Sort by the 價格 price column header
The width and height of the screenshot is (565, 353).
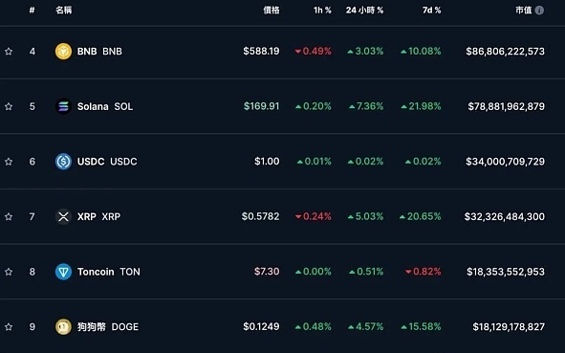point(271,11)
